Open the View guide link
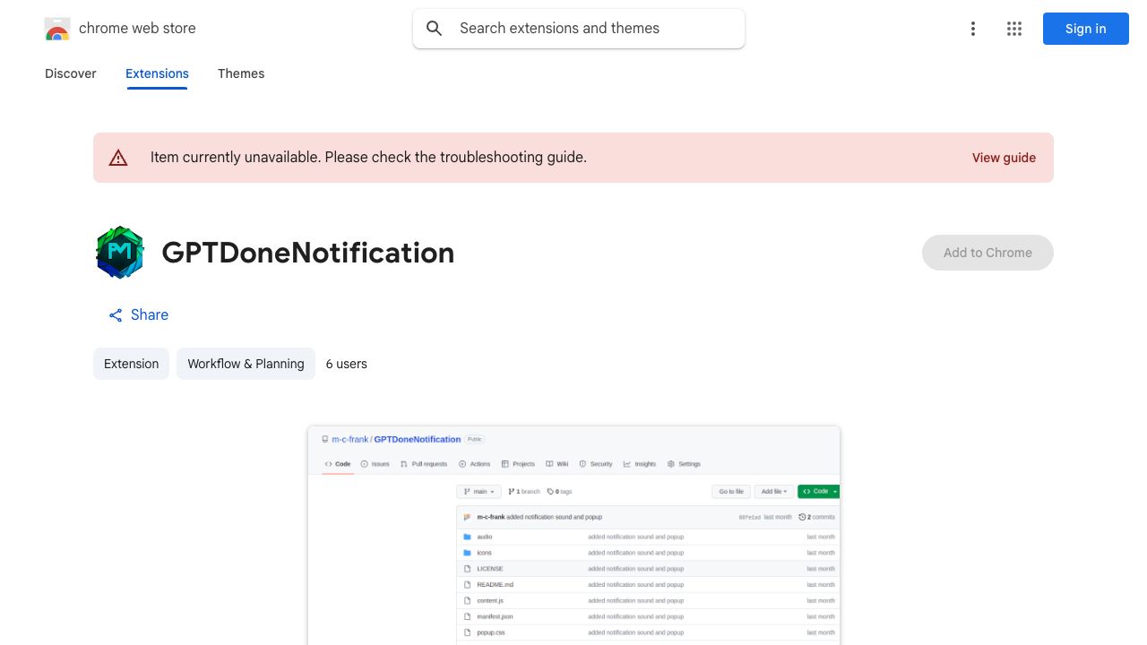 pos(1004,158)
